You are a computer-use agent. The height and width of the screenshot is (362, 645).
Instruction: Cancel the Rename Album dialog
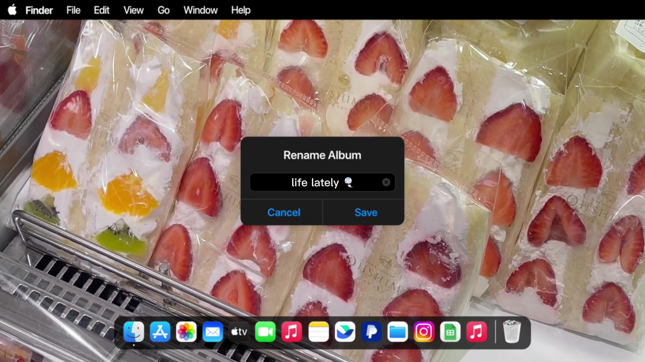tap(284, 213)
